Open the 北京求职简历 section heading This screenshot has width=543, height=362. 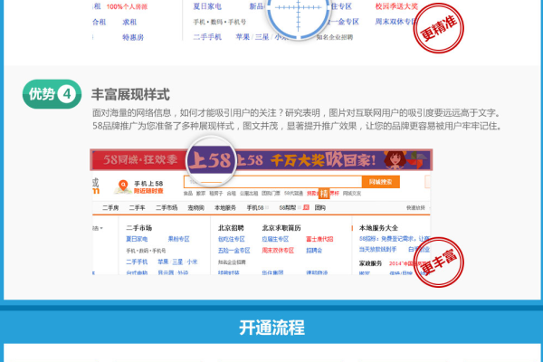coord(281,228)
